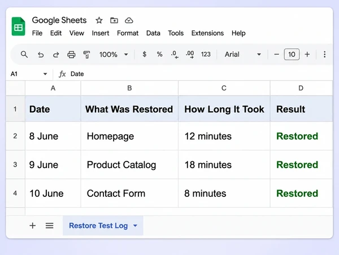Decrease font size with the minus button
339x255 pixels.
276,54
